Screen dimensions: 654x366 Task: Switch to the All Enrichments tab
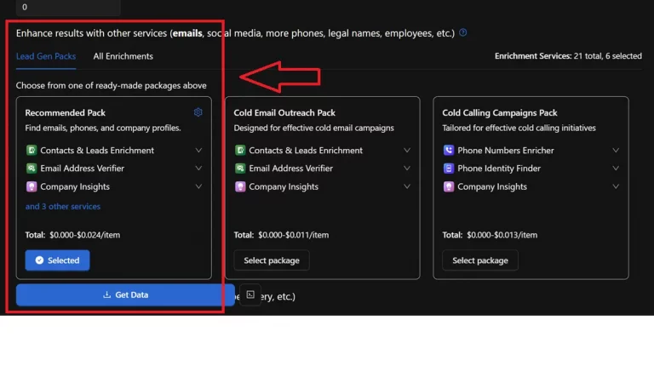point(123,56)
